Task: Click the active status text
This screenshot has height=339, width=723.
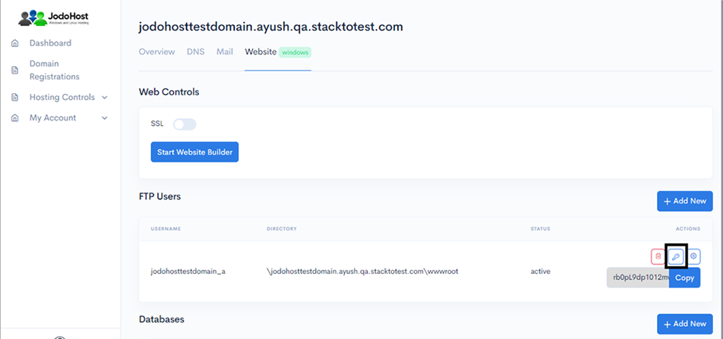Action: tap(541, 272)
